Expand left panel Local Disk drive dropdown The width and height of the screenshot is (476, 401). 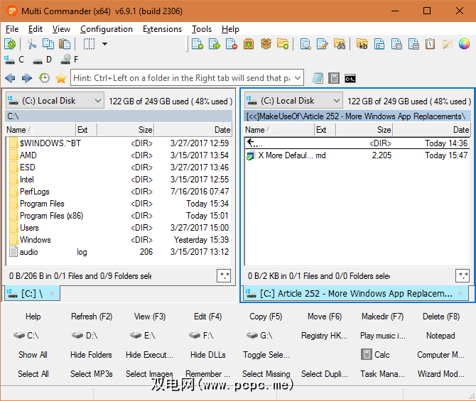click(97, 101)
